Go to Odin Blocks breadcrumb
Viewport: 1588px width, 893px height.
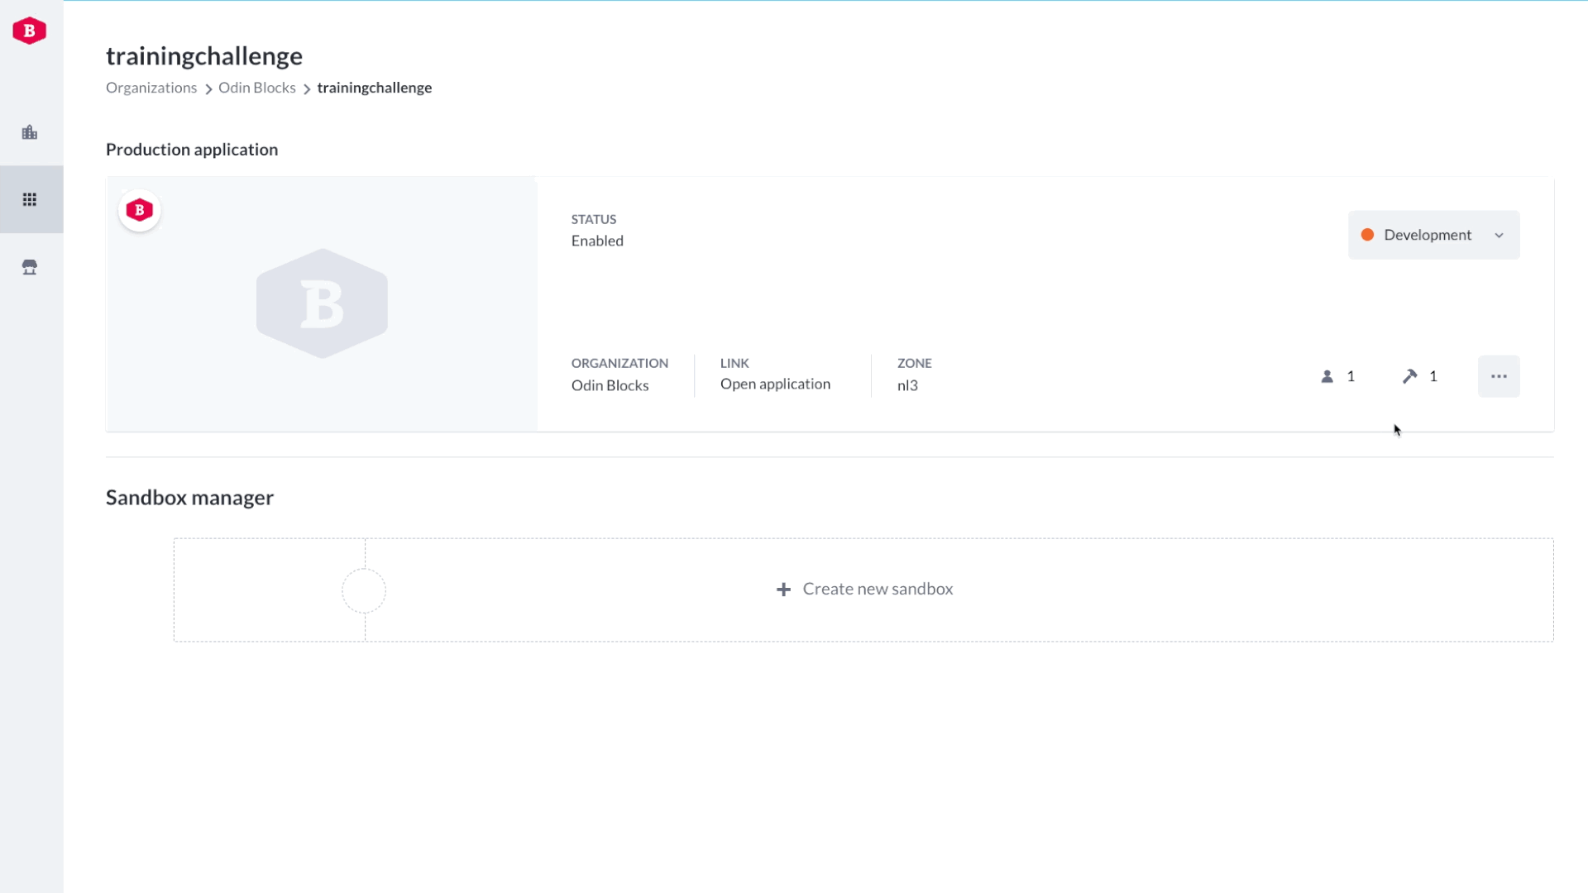point(256,88)
